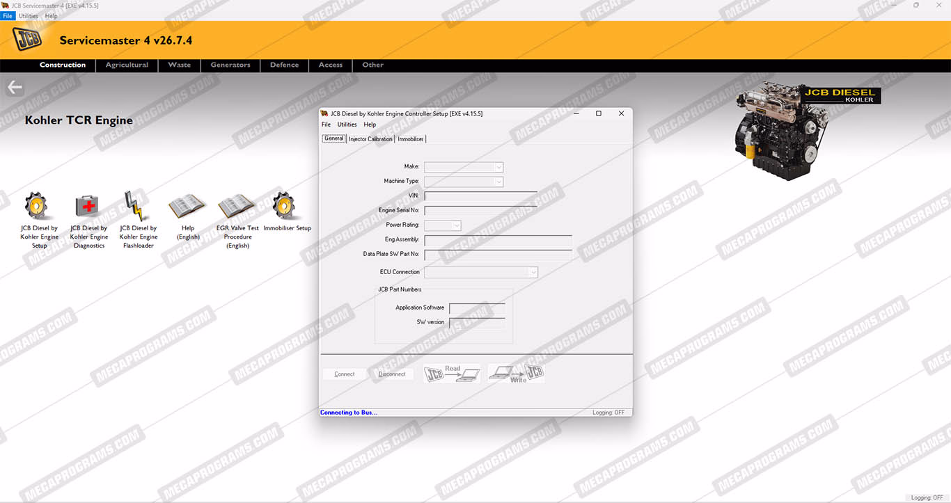The image size is (951, 503).
Task: Launch JCB Diesel by Kohler Engine Diagnostics
Action: click(x=88, y=207)
